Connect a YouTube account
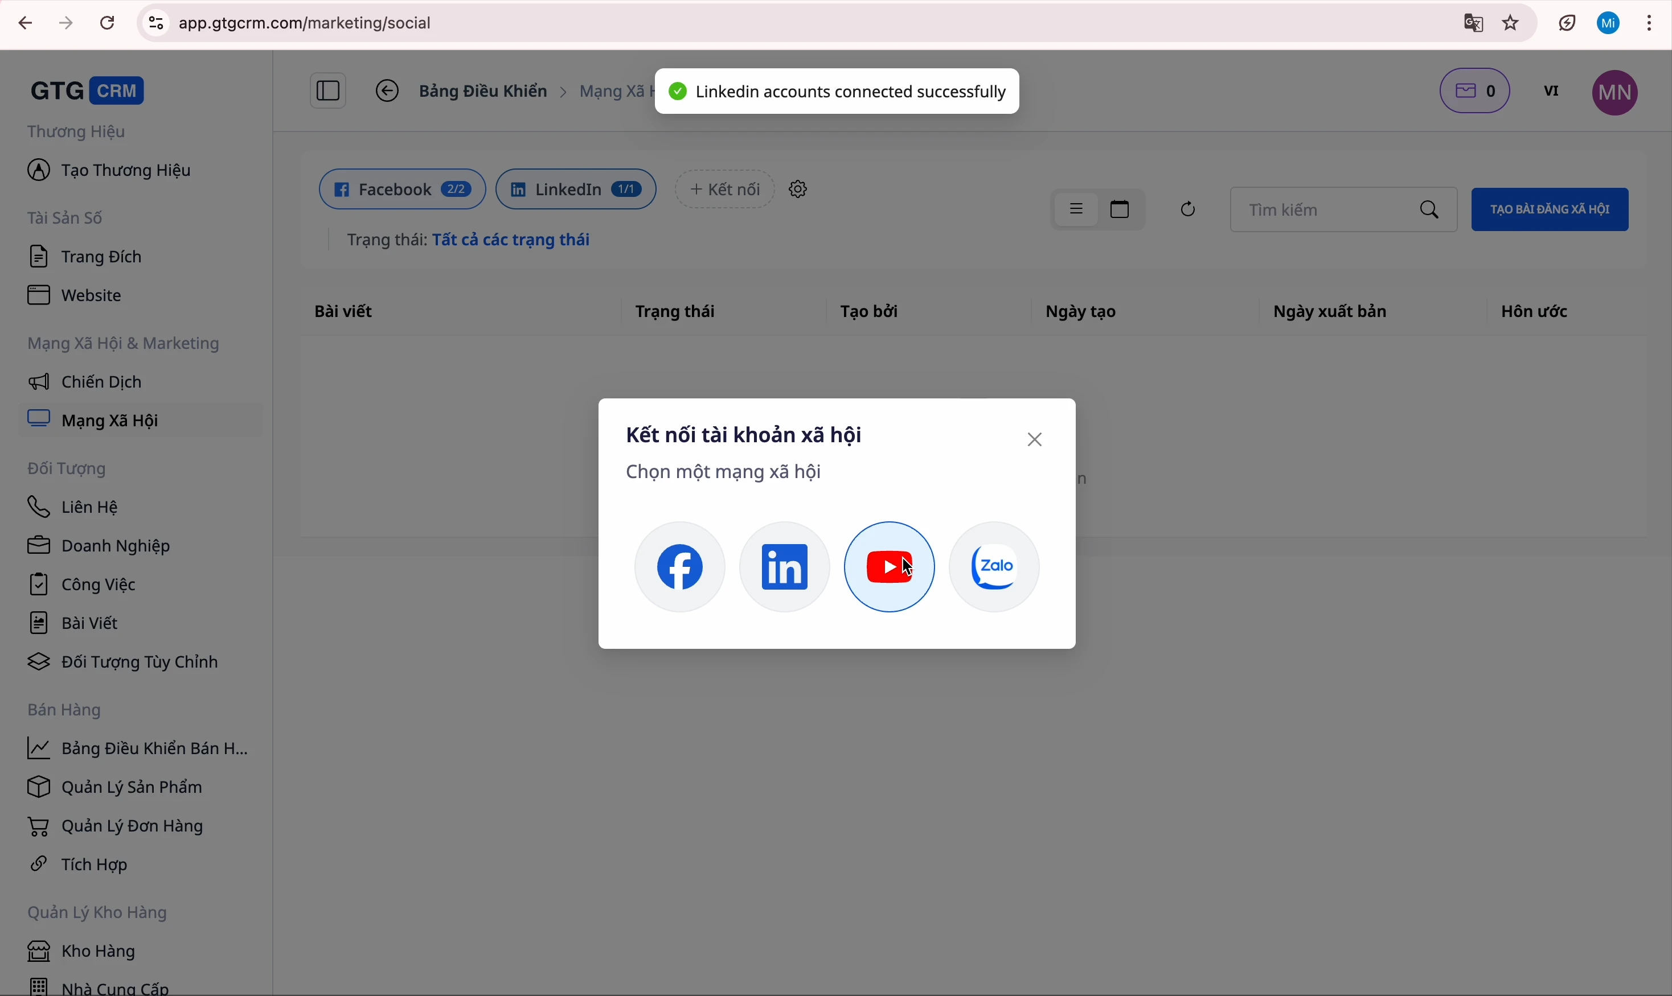 (x=888, y=566)
